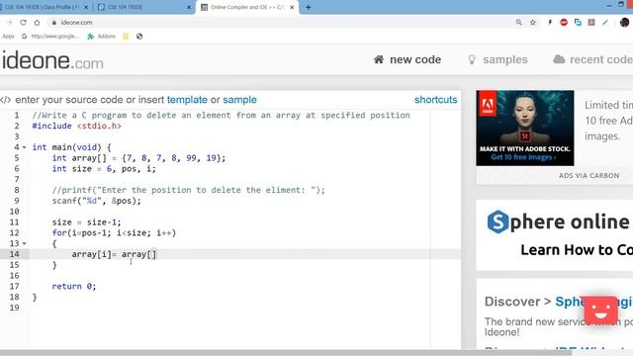
Task: Close the second CSE 104 193DE tab
Action: click(189, 7)
